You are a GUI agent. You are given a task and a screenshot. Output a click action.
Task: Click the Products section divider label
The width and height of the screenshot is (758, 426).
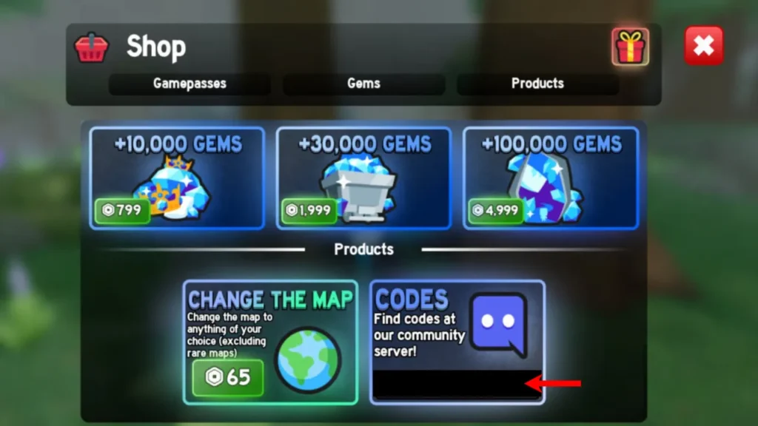pos(363,249)
